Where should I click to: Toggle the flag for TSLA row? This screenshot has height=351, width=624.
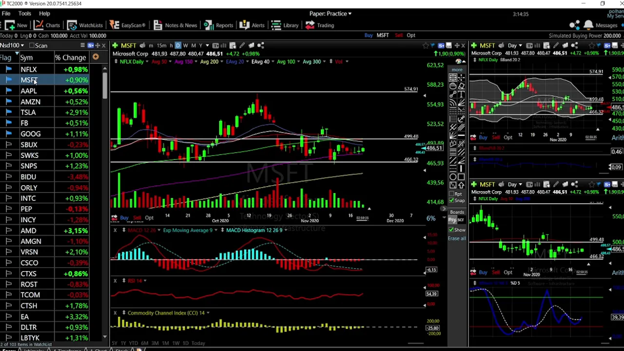click(x=8, y=112)
